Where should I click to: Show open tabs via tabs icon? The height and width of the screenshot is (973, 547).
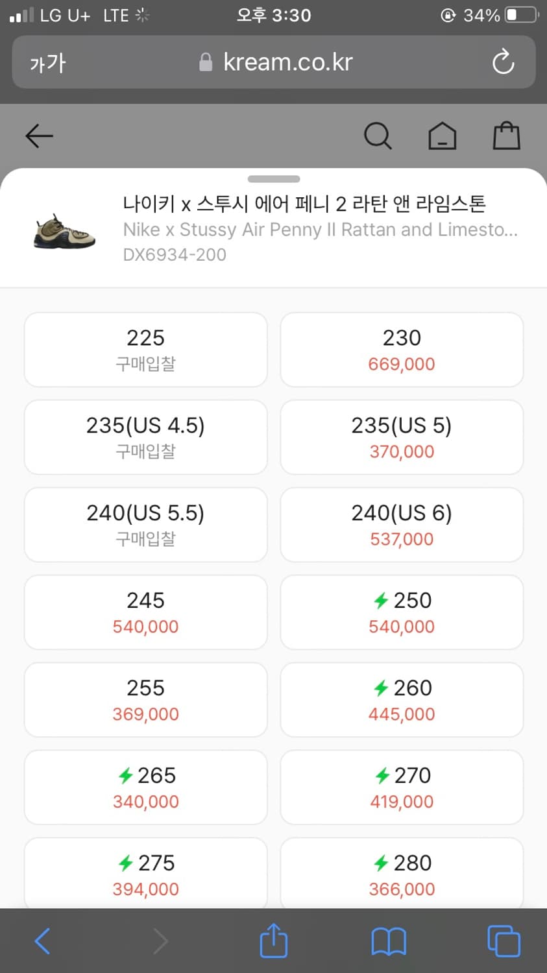504,941
